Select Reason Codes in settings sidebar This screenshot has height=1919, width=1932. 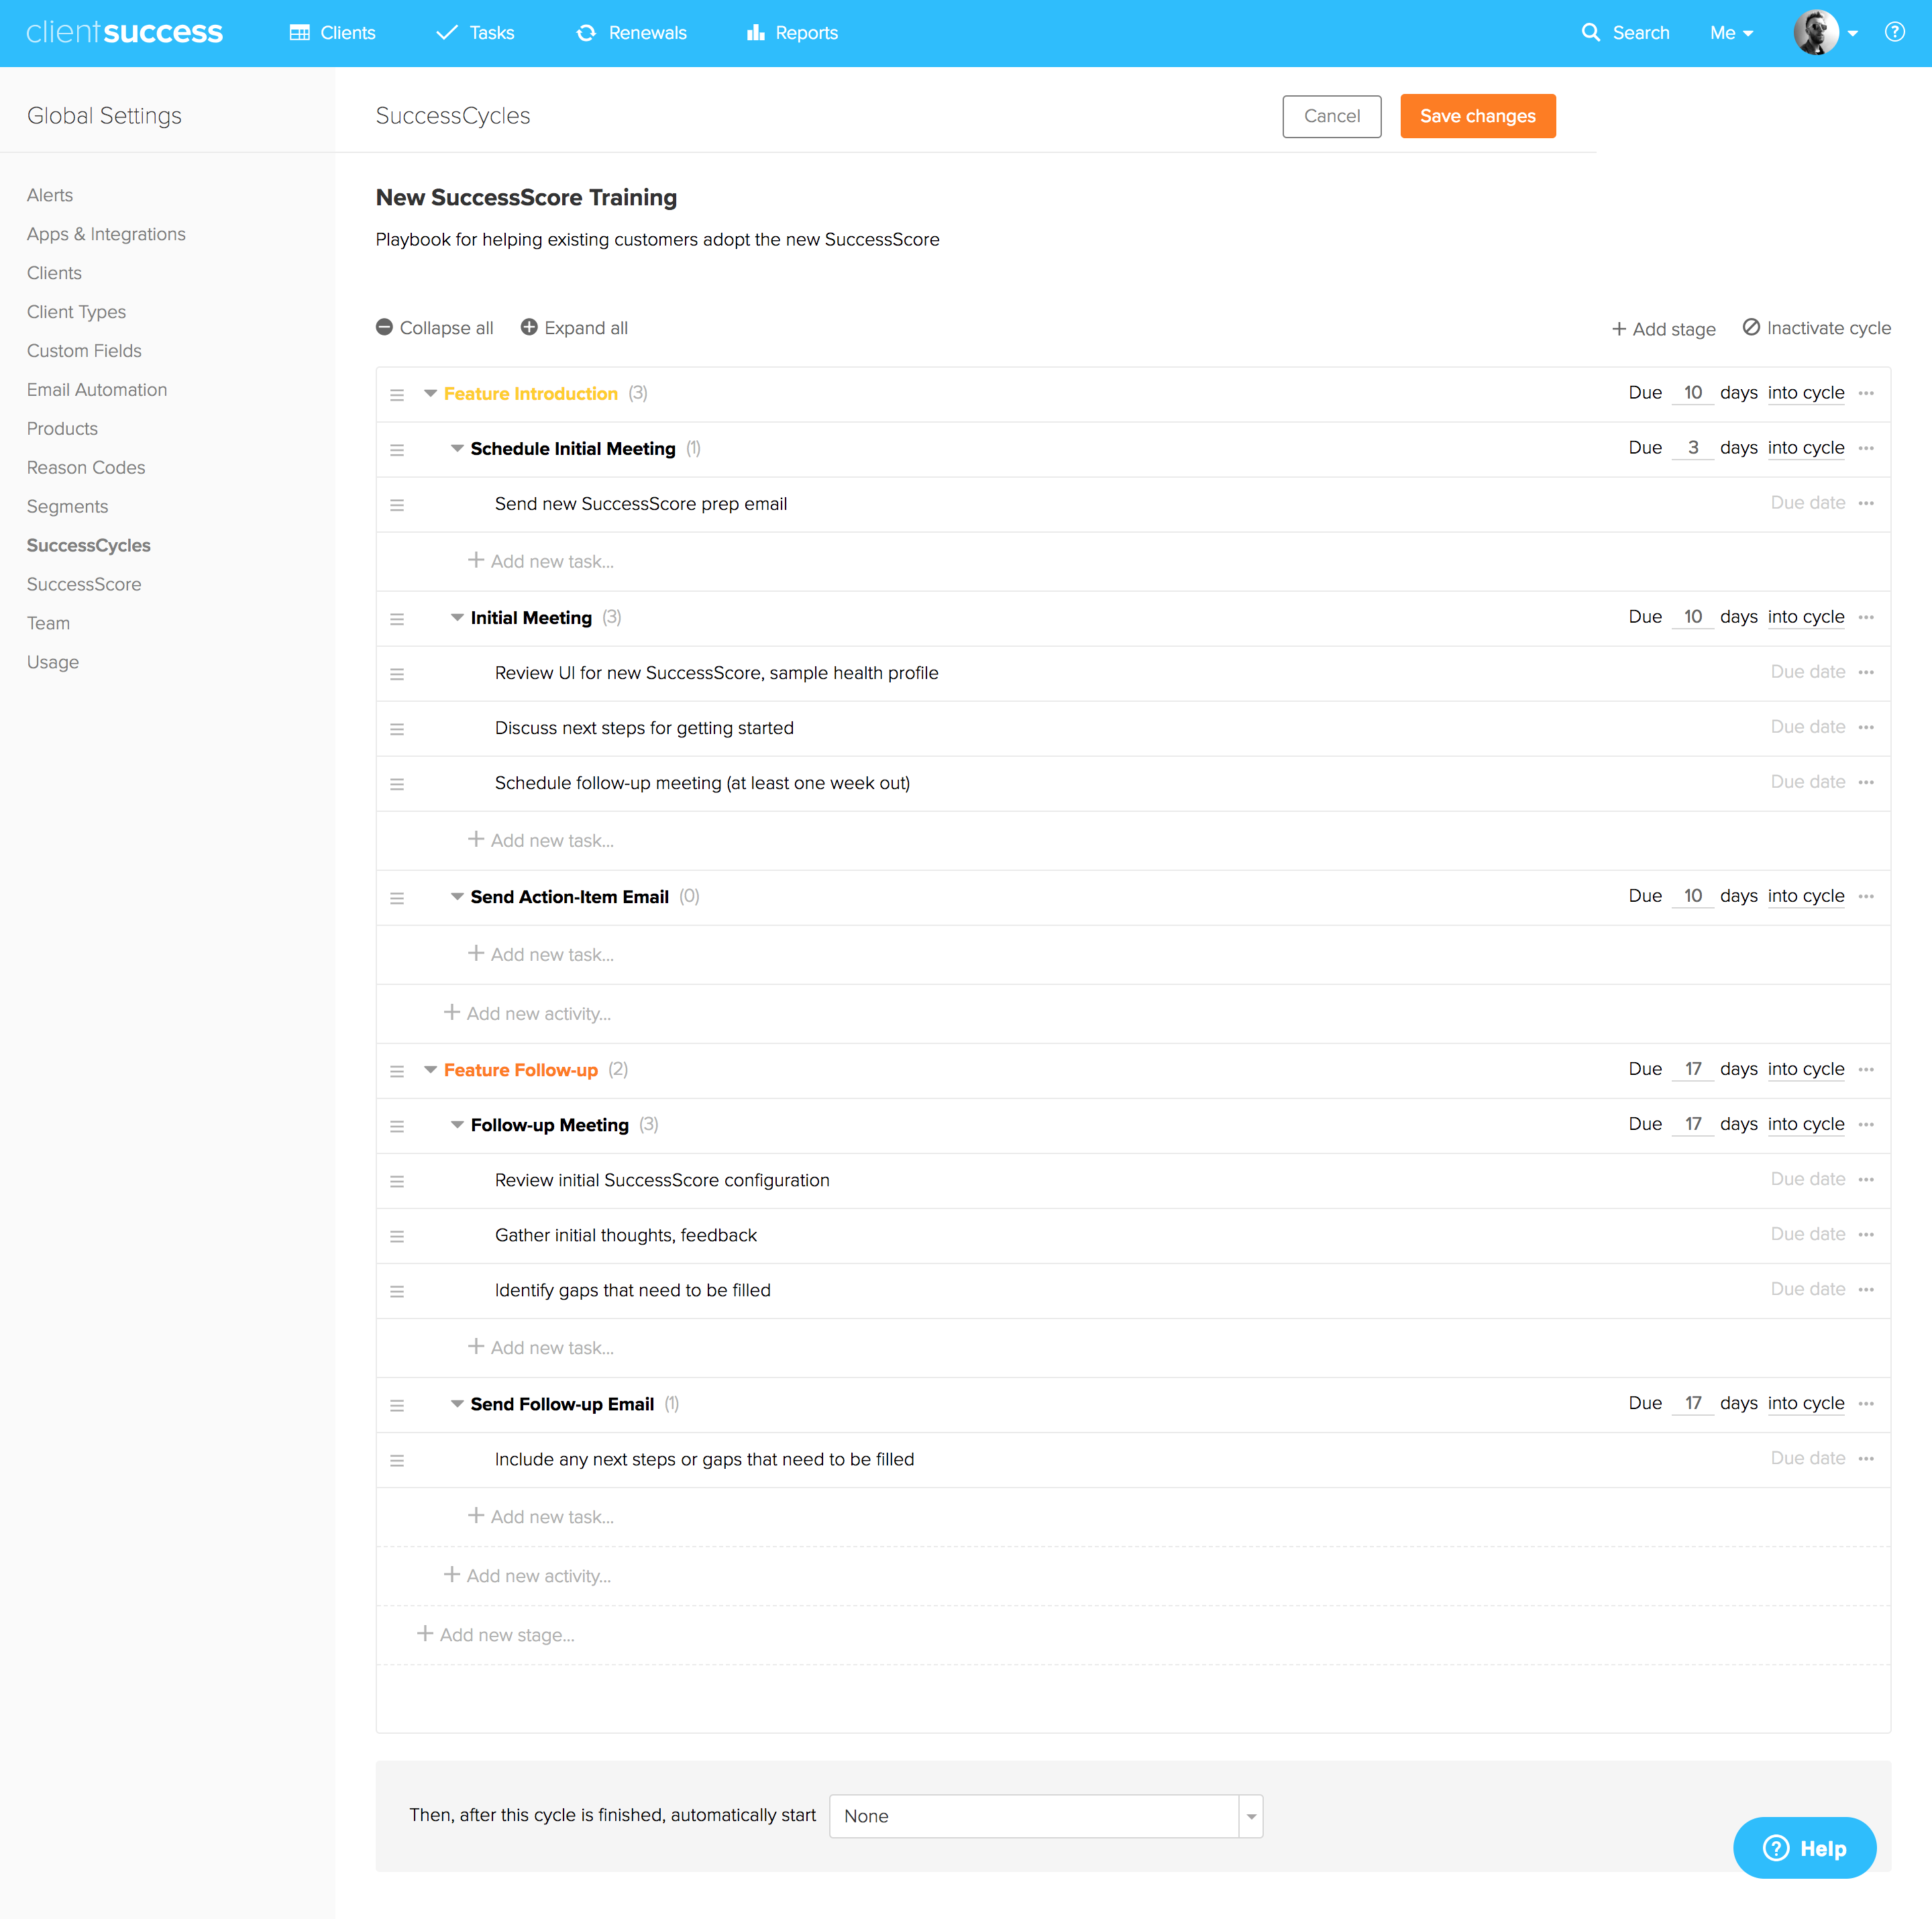click(86, 467)
